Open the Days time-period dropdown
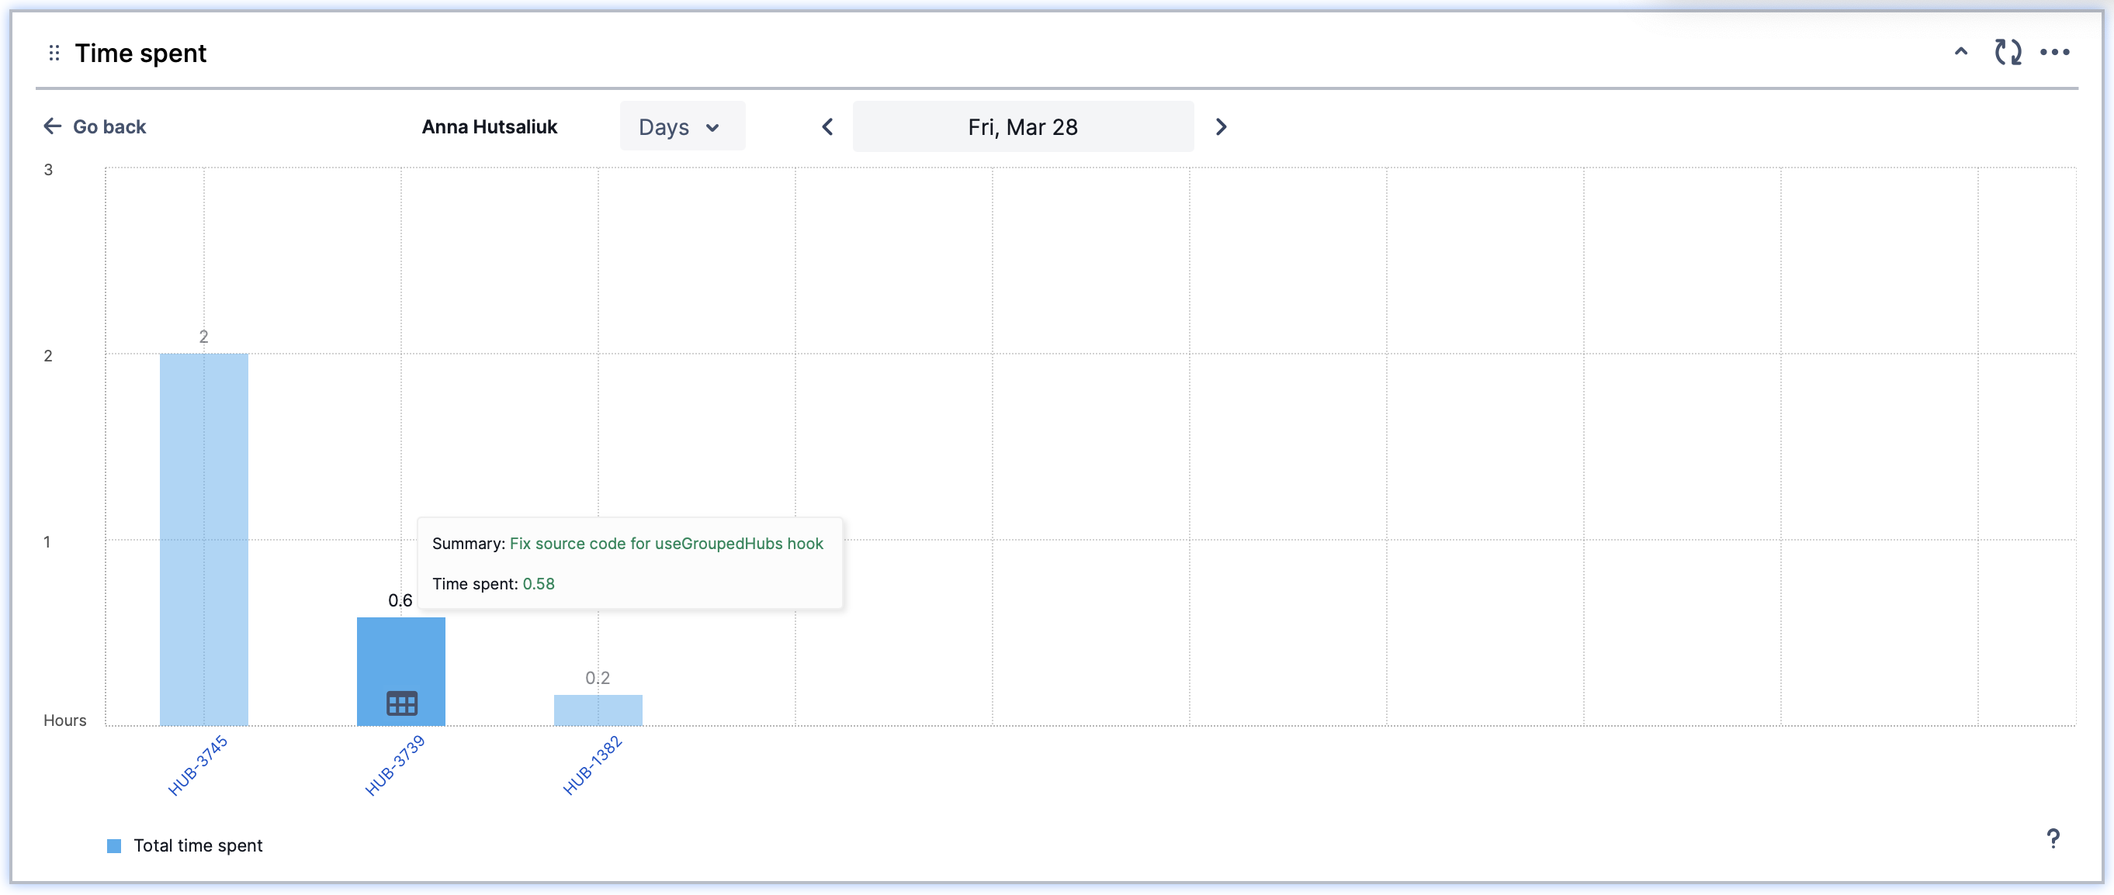 (x=682, y=126)
